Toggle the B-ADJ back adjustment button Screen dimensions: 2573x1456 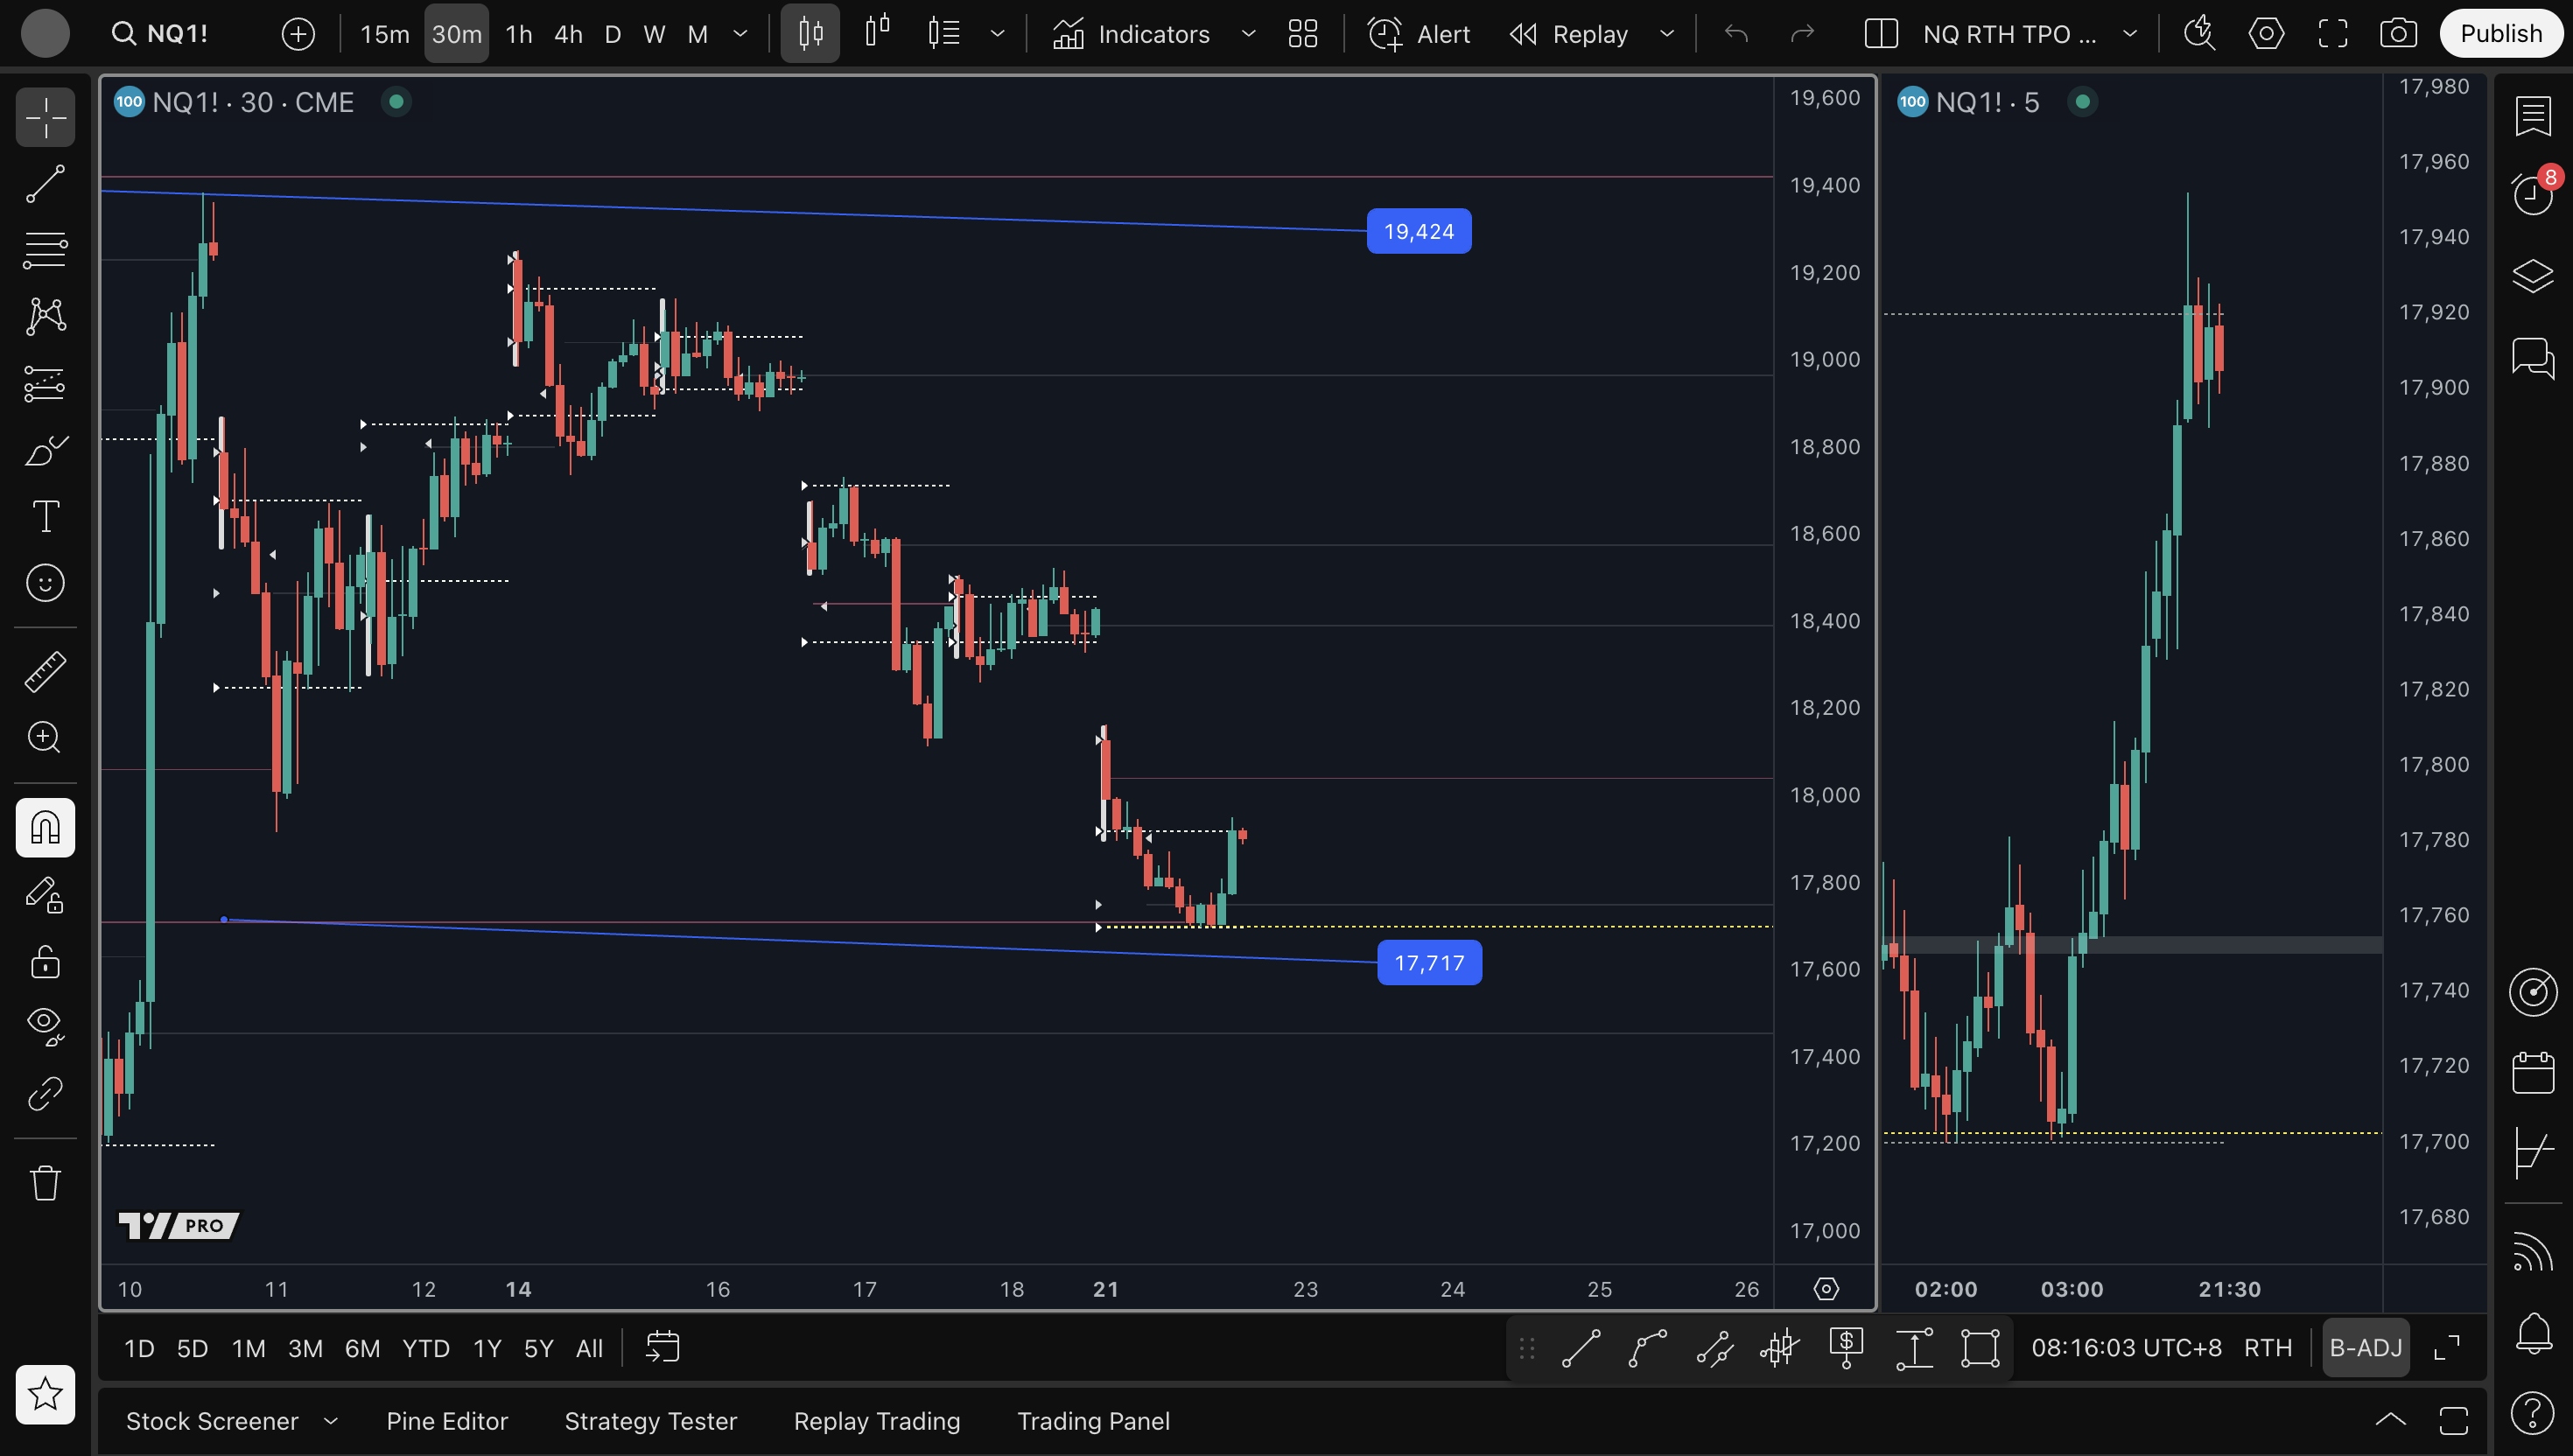[2365, 1348]
